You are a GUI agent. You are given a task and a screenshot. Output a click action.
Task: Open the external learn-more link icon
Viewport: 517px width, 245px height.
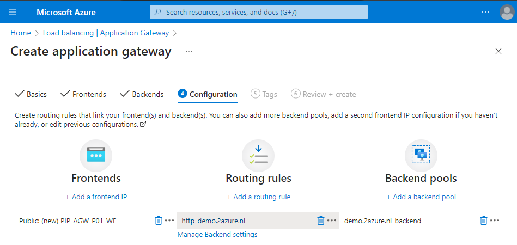point(143,125)
